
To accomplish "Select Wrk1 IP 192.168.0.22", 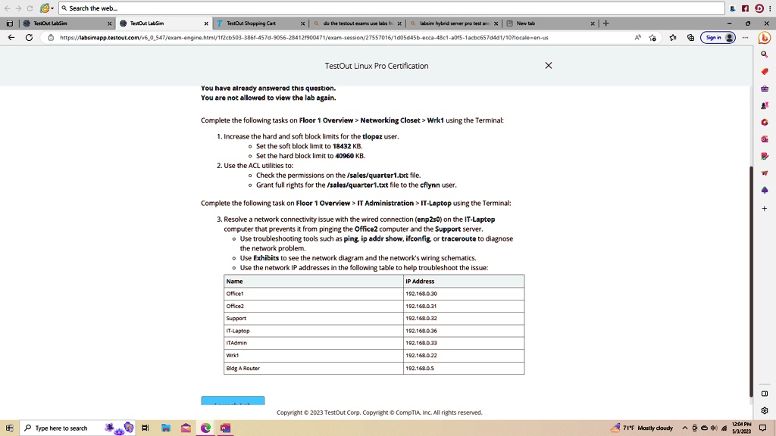I will [x=421, y=356].
